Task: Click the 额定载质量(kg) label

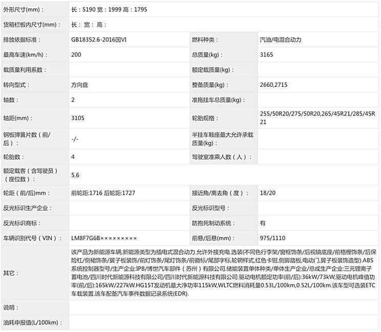Action: tap(213, 70)
